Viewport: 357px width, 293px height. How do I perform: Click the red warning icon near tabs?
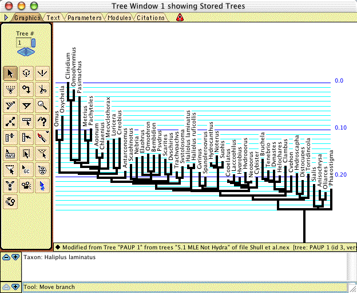click(180, 18)
